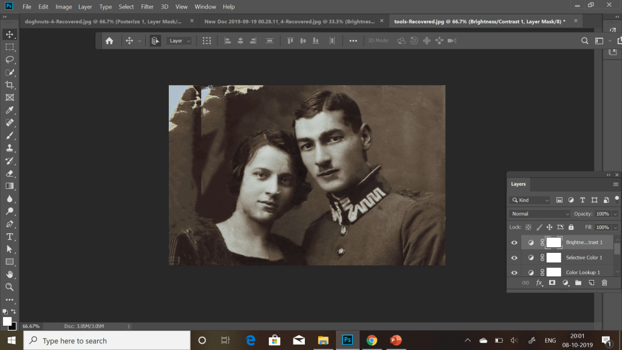
Task: Open the Filter menu
Action: point(147,7)
